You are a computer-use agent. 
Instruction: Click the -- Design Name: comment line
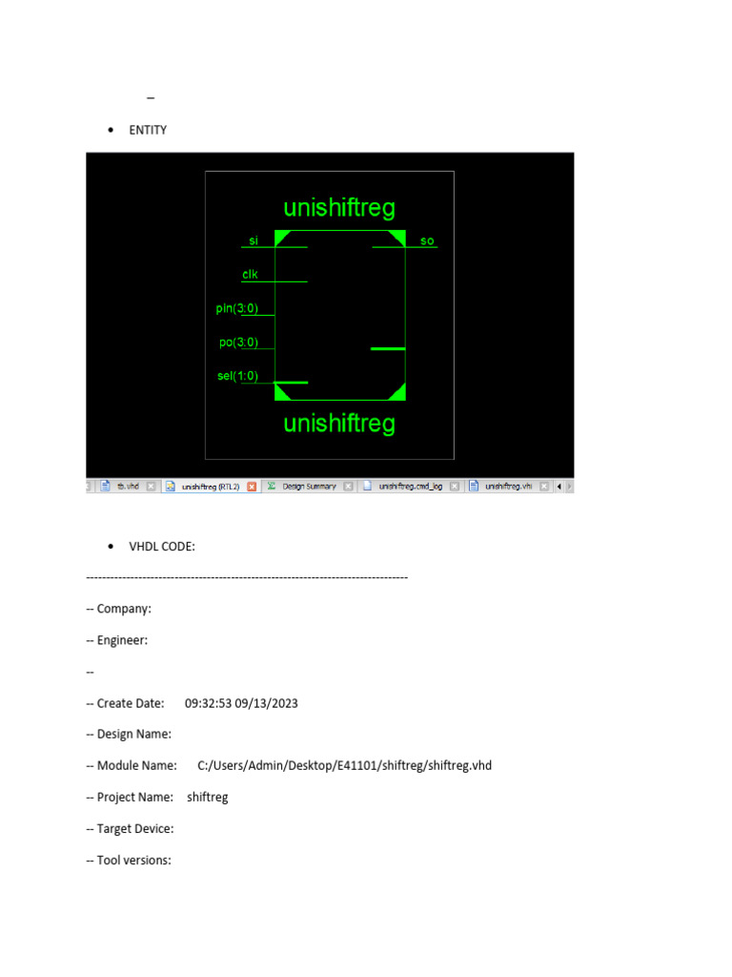(x=129, y=734)
